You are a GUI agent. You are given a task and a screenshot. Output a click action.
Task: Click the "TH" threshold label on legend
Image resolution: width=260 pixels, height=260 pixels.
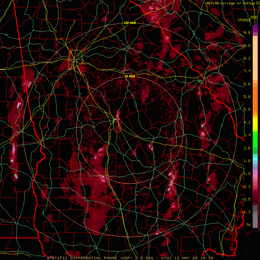[x=248, y=225]
